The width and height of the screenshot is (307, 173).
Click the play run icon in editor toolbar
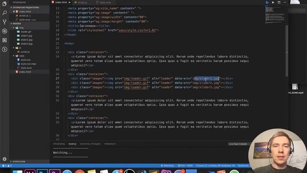coord(273,2)
